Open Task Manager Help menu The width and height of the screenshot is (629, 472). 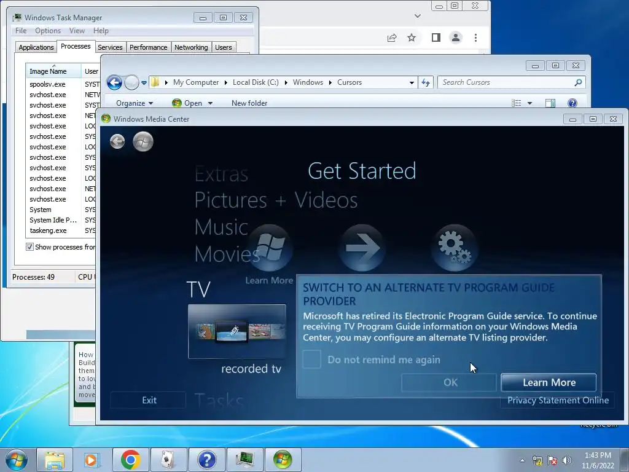101,31
